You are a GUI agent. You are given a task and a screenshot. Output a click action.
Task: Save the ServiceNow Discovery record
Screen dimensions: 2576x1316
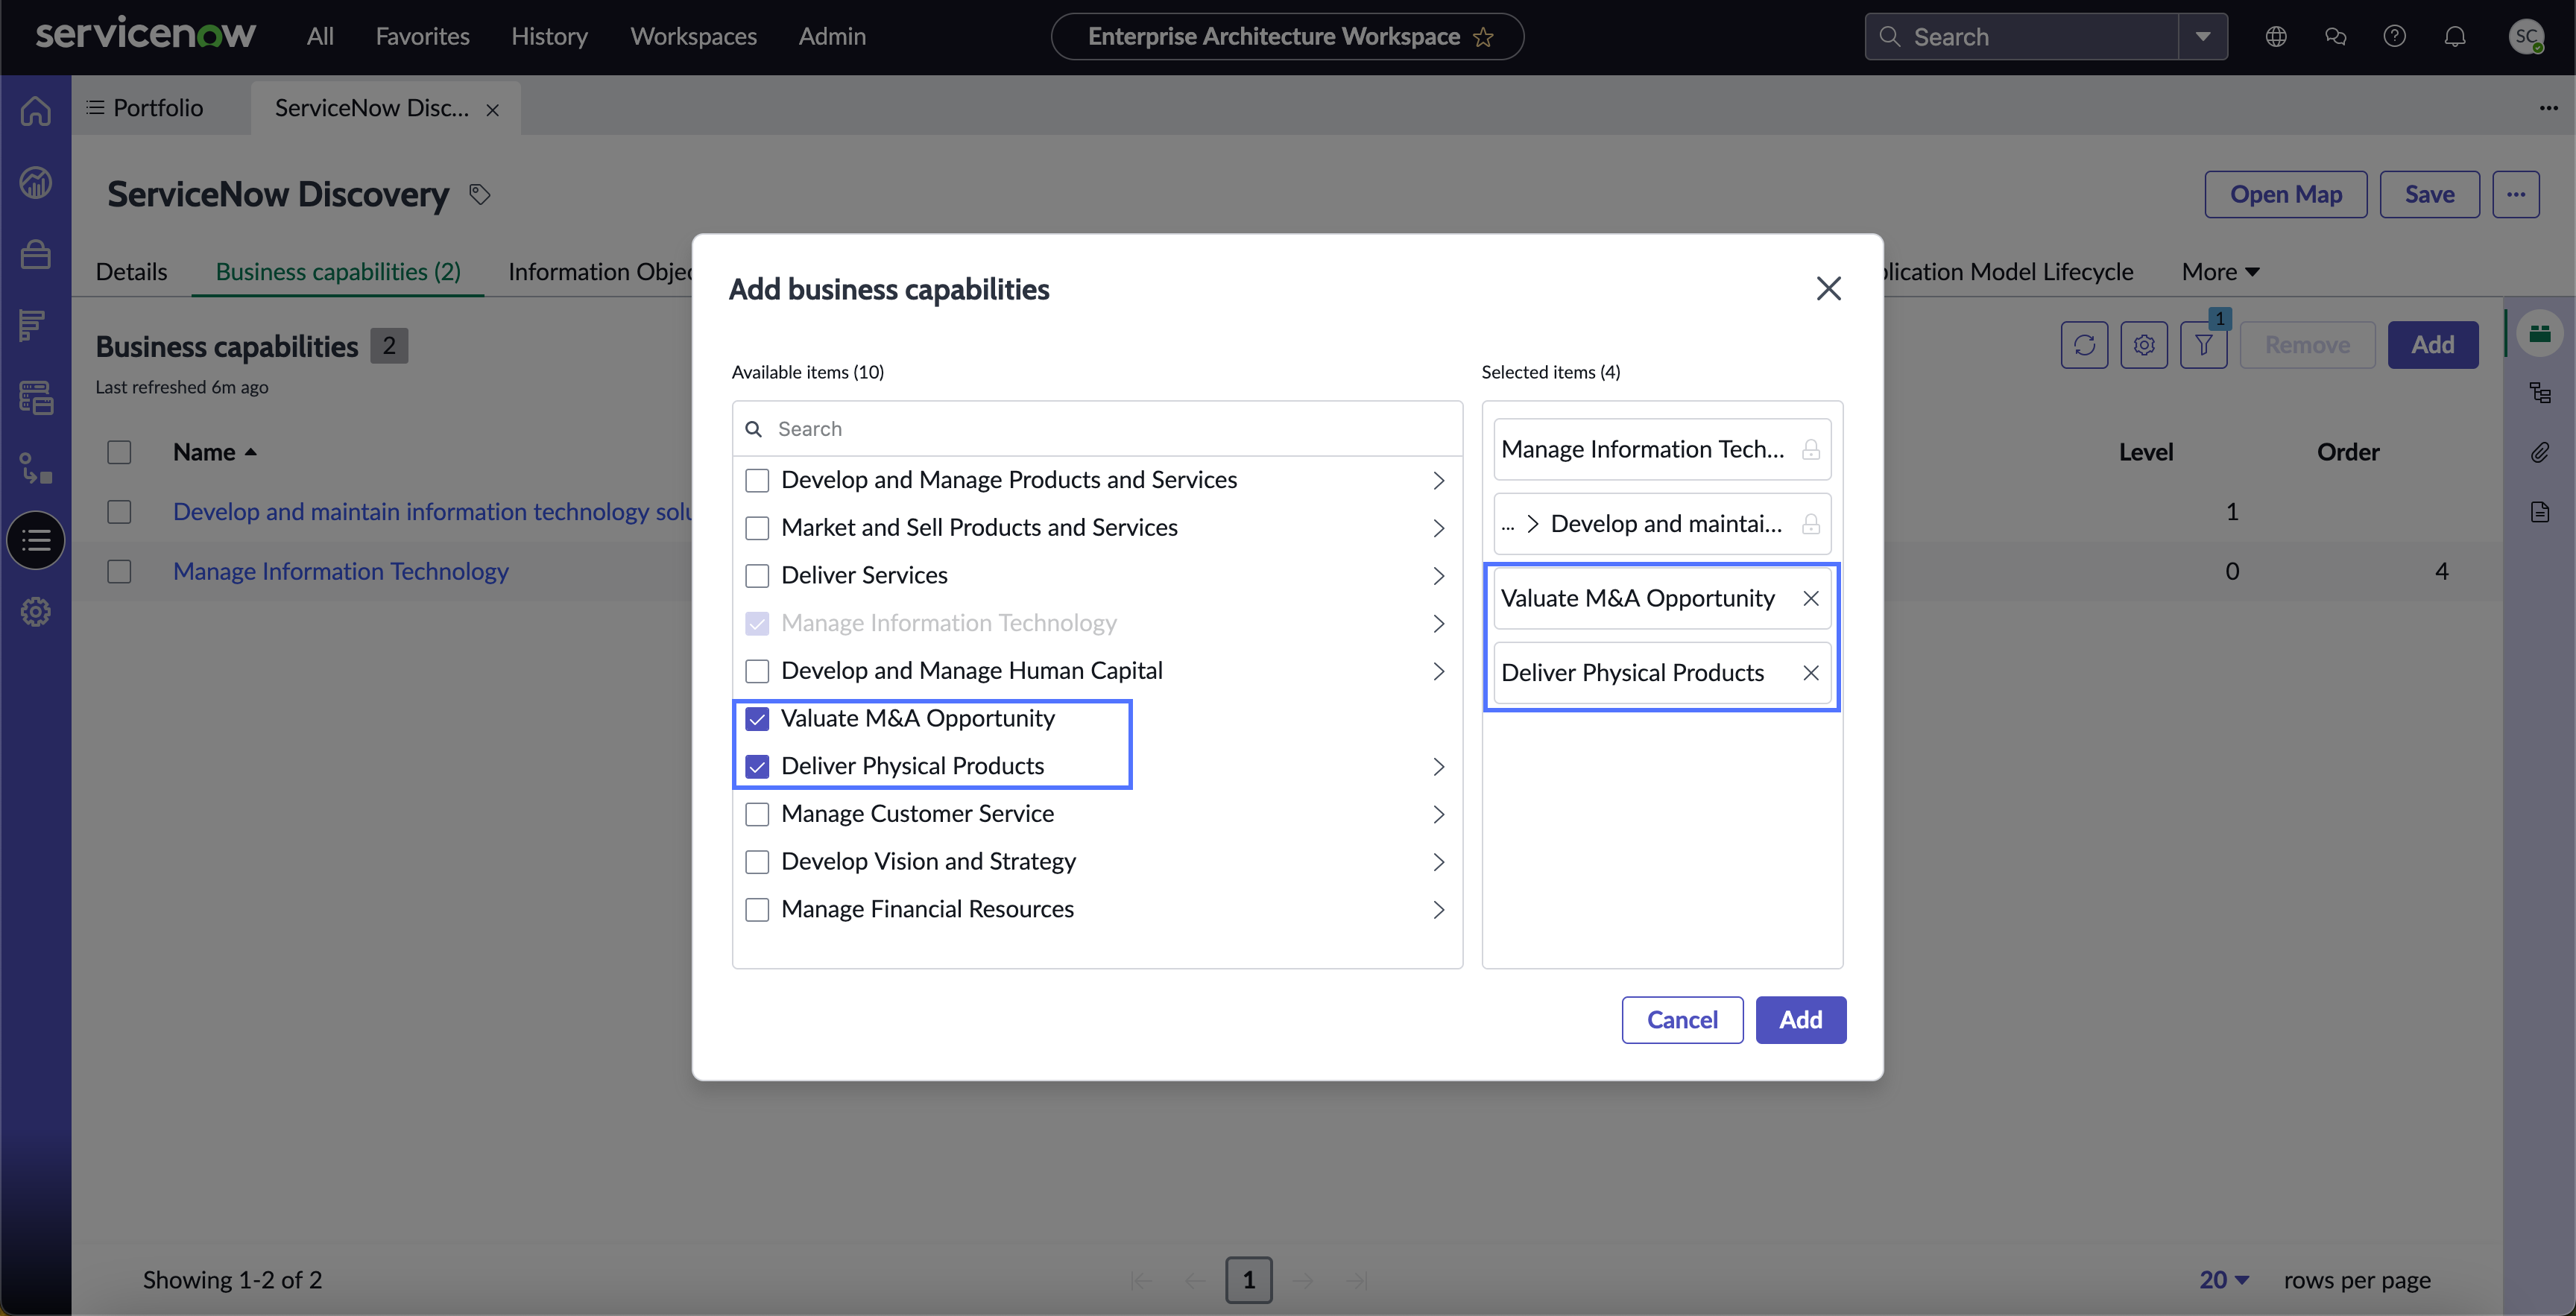point(2429,194)
